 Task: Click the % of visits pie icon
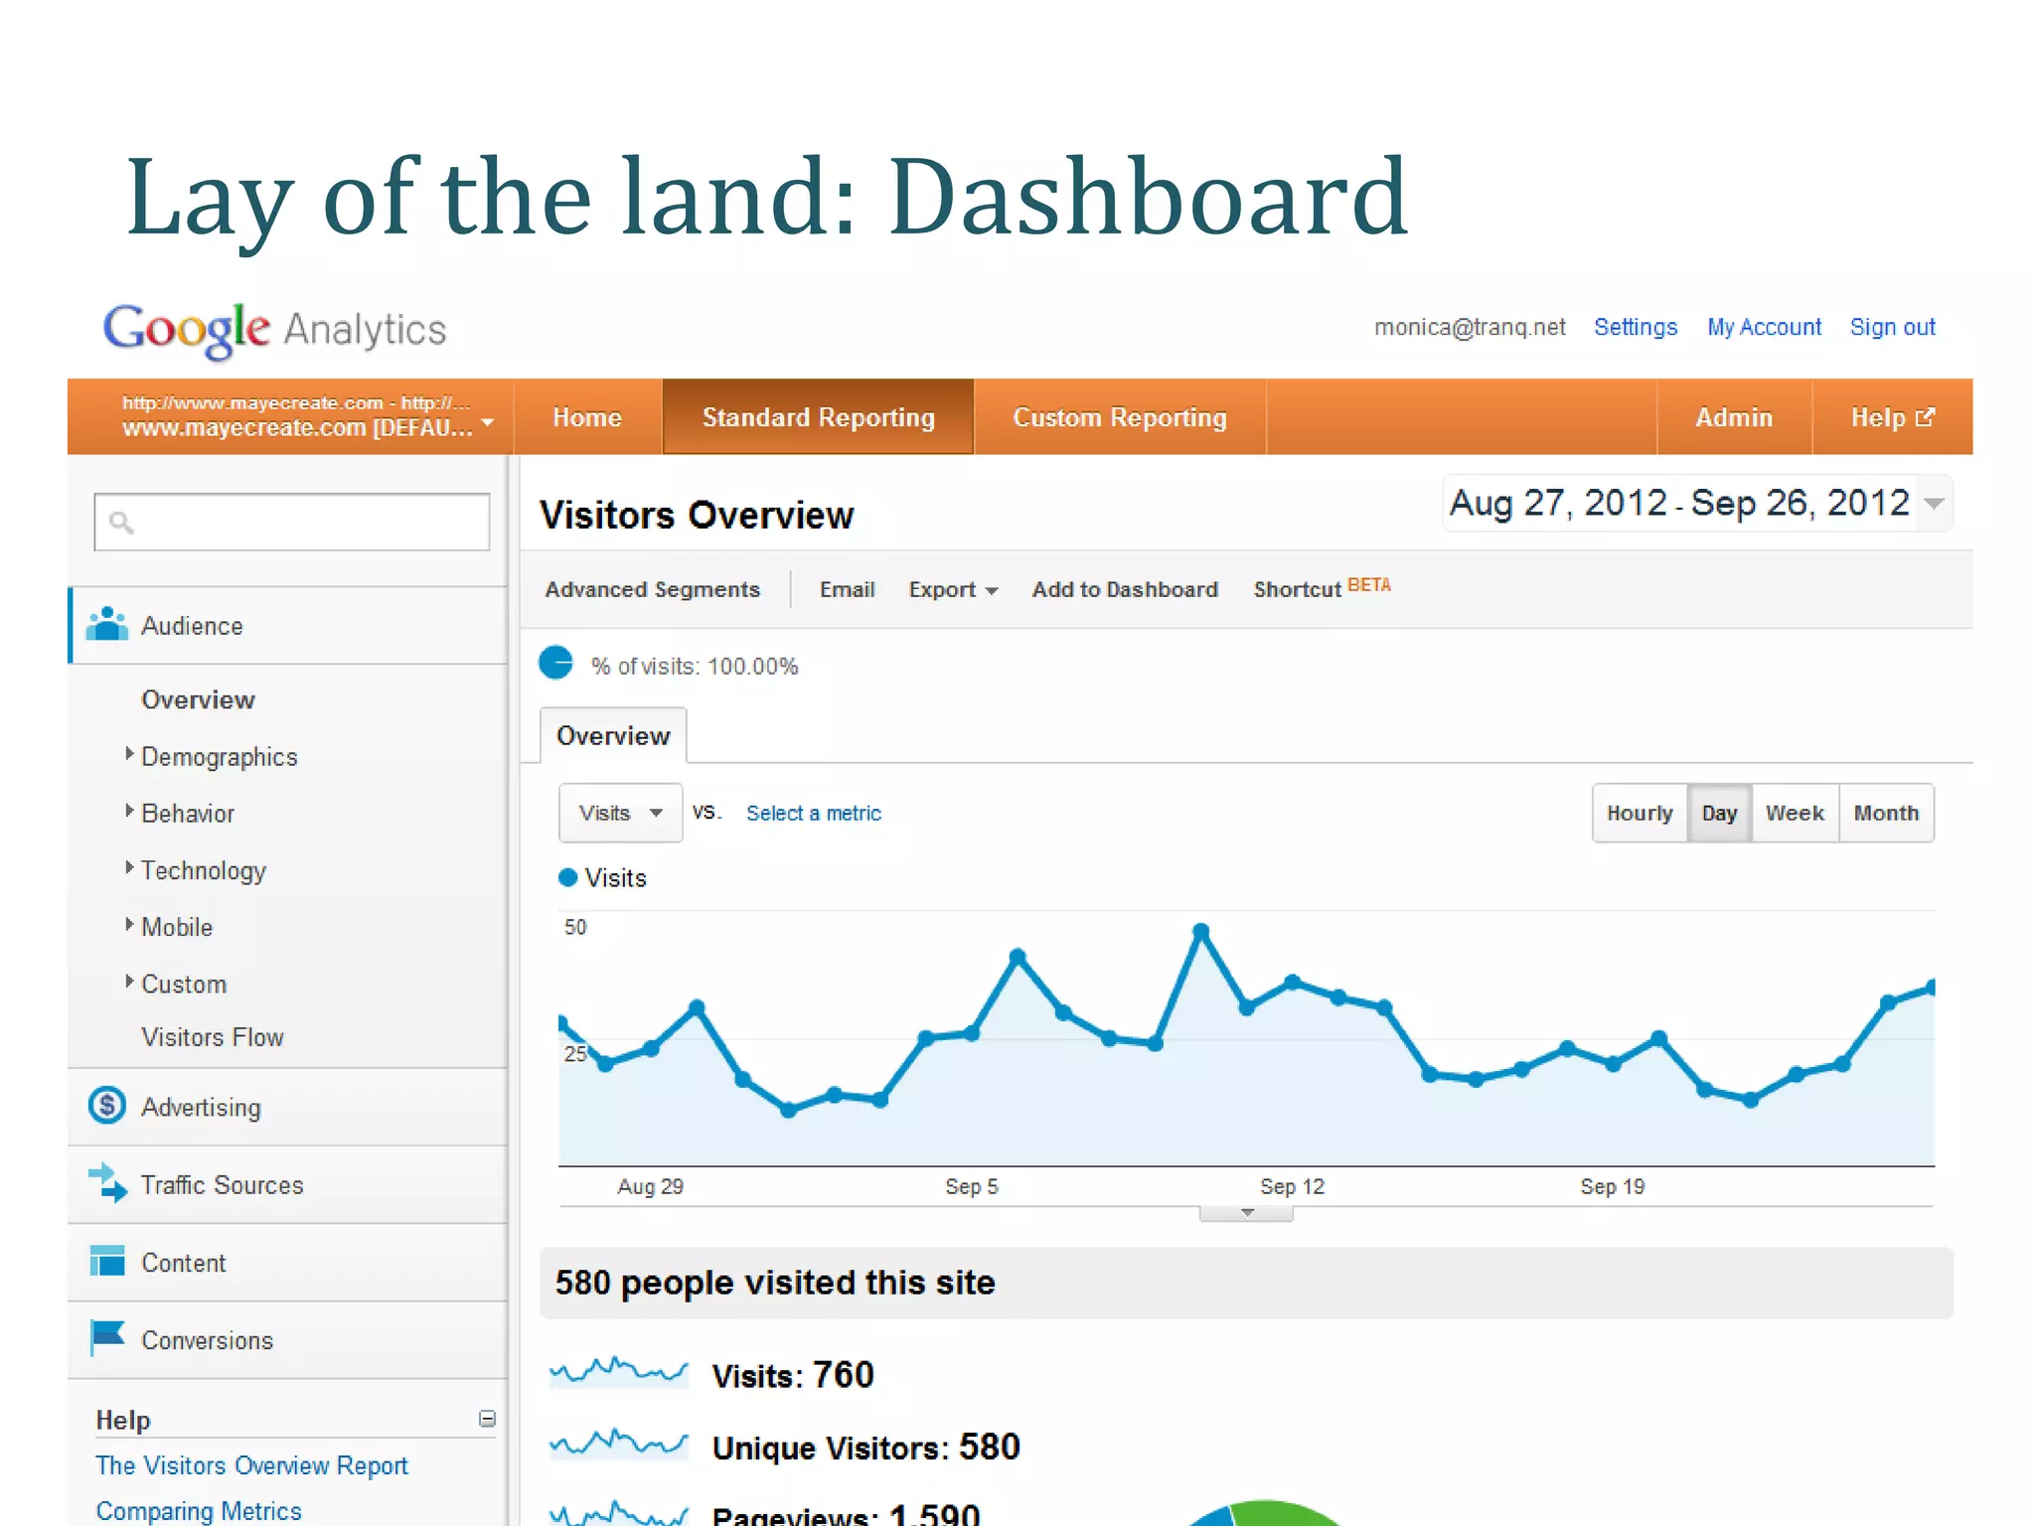coord(556,663)
